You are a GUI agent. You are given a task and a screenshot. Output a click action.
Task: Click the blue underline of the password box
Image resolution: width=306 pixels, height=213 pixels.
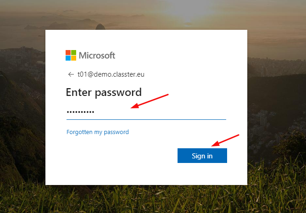pyautogui.click(x=146, y=119)
